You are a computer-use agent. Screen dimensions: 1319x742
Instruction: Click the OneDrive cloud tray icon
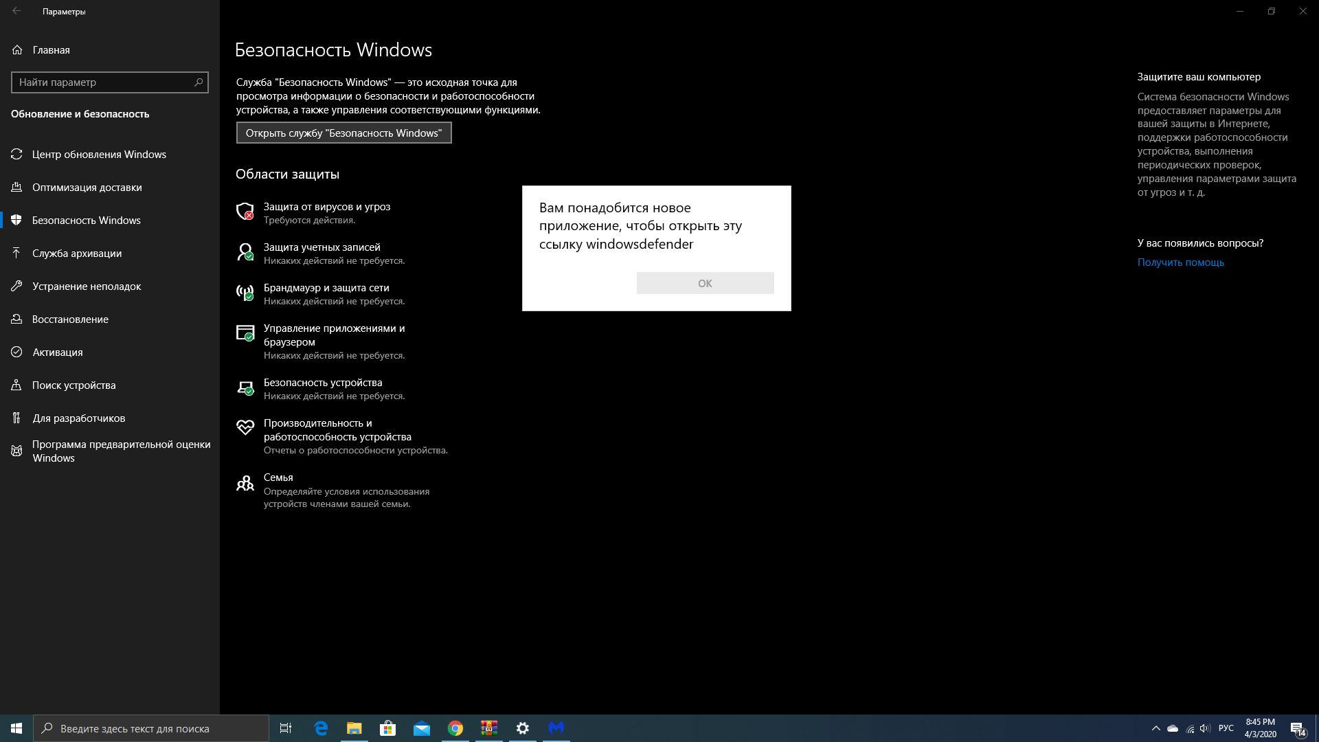[x=1173, y=728]
